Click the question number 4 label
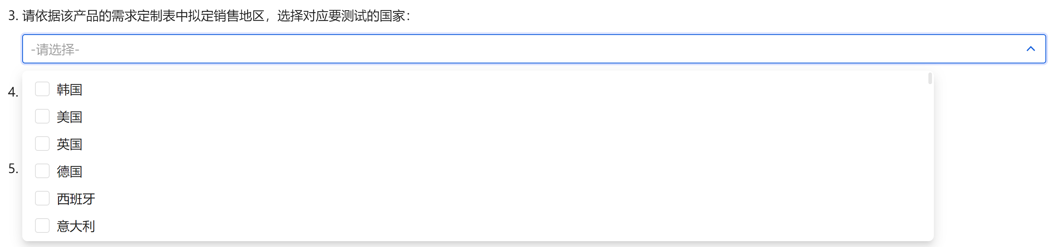 pos(13,92)
